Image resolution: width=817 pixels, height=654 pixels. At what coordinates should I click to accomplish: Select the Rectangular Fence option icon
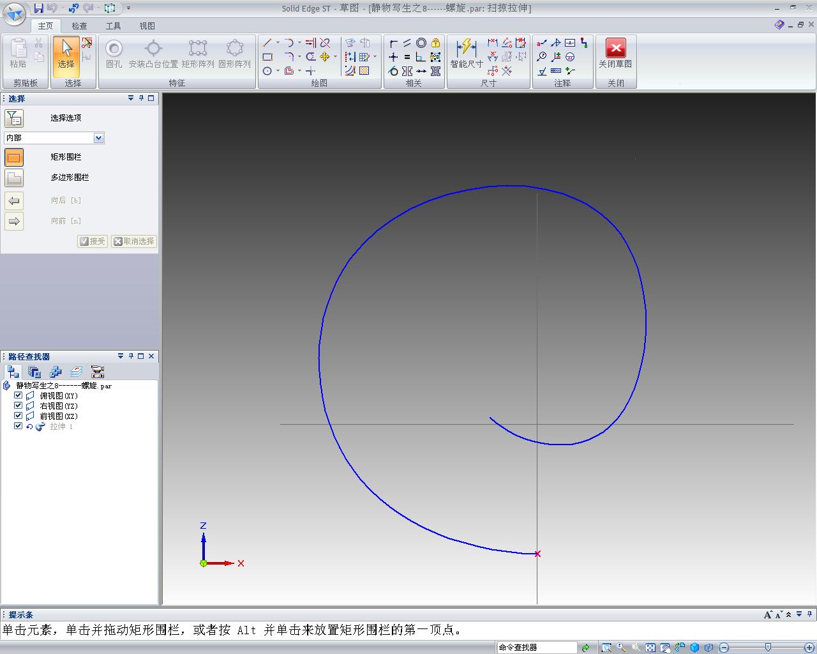14,157
